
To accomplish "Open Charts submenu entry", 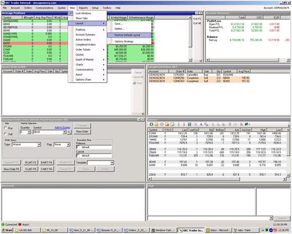I will coord(87,65).
